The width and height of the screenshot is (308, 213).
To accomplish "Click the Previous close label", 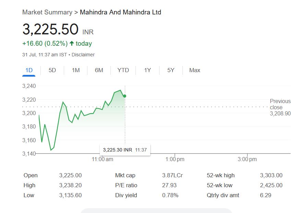I will tap(280, 104).
